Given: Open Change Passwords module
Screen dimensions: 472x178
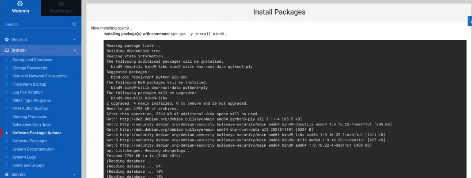Looking at the screenshot, I should pyautogui.click(x=30, y=68).
